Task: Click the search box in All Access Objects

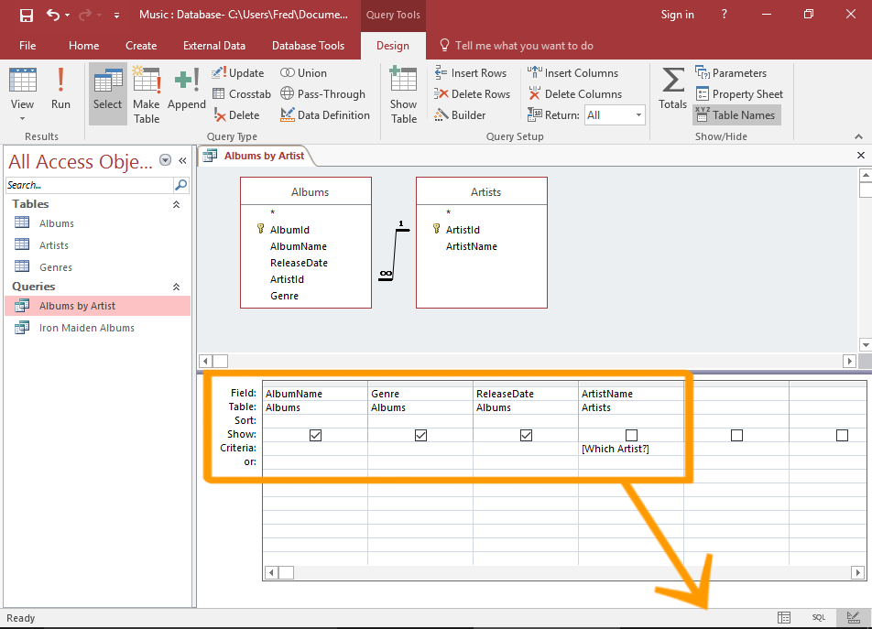Action: point(87,183)
